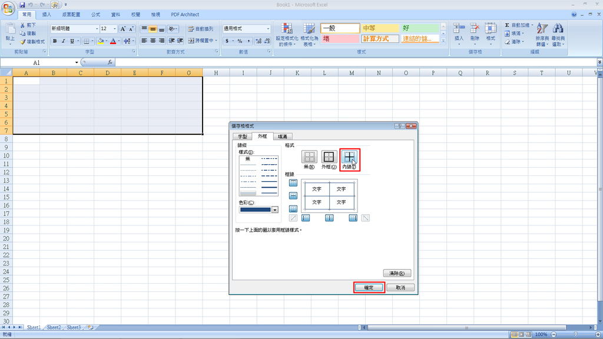Image resolution: width=603 pixels, height=339 pixels.
Task: Click the OK (確定) button
Action: coord(369,287)
